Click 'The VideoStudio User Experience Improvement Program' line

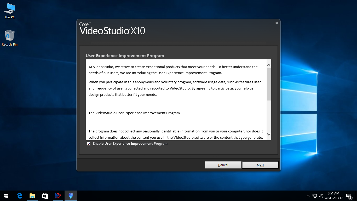click(134, 113)
